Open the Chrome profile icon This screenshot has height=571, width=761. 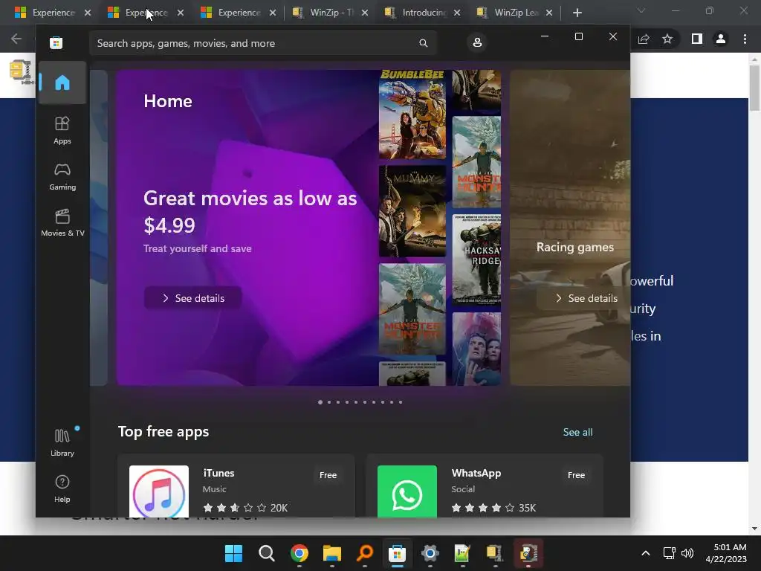721,39
